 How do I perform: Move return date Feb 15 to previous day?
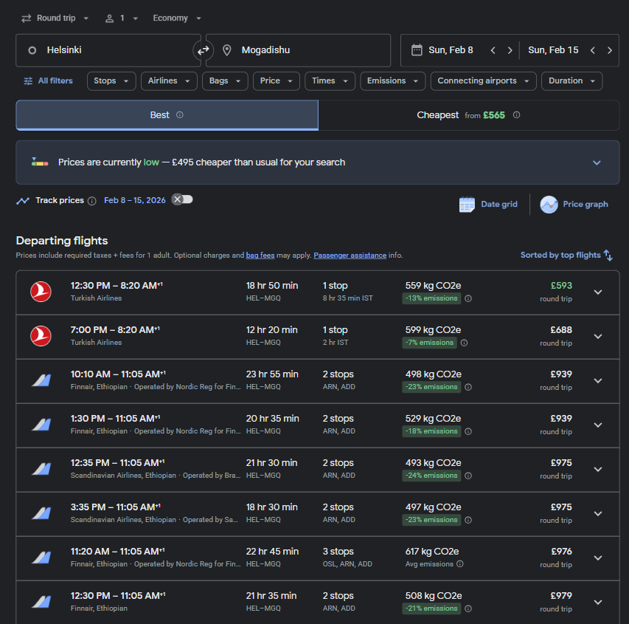point(593,50)
